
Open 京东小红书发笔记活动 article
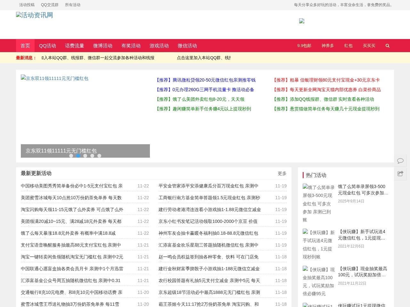208,221
